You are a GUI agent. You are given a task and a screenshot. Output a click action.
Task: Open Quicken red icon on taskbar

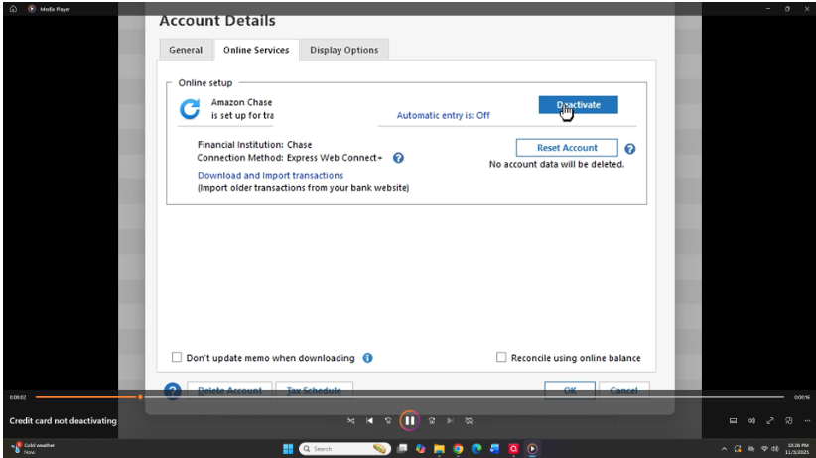[x=513, y=449]
